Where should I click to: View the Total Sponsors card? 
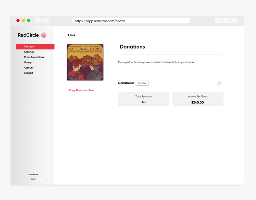click(x=143, y=100)
